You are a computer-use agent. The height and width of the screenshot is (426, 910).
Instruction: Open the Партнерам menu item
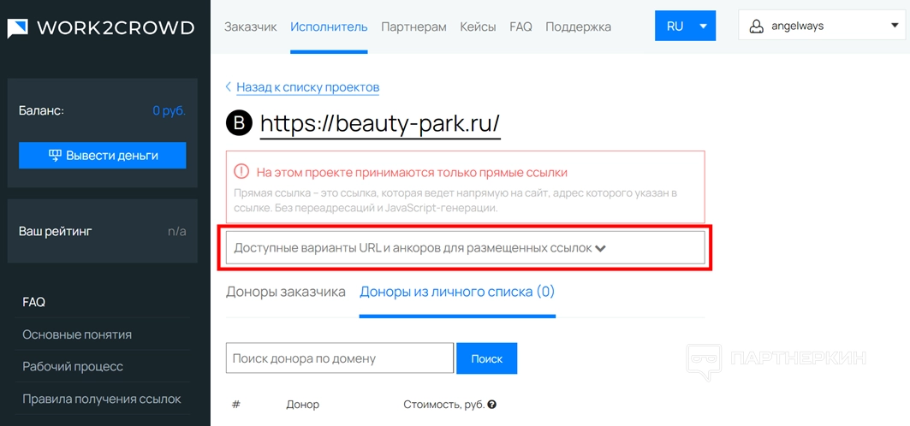click(x=413, y=27)
